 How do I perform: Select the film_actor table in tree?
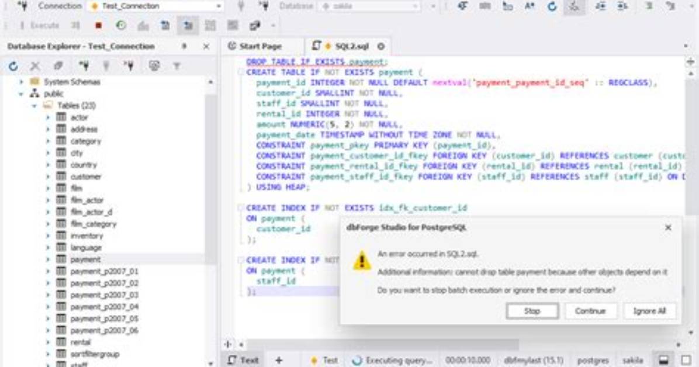tap(86, 200)
